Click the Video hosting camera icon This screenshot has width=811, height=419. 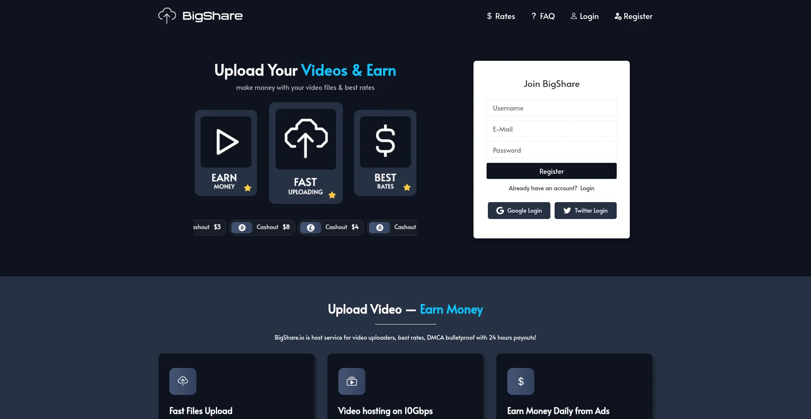(x=352, y=381)
